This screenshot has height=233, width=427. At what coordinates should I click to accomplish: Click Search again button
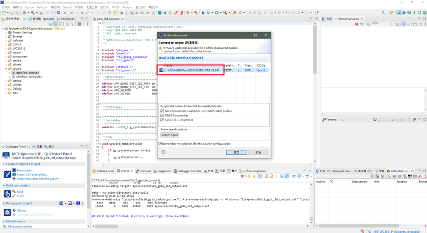click(x=170, y=135)
